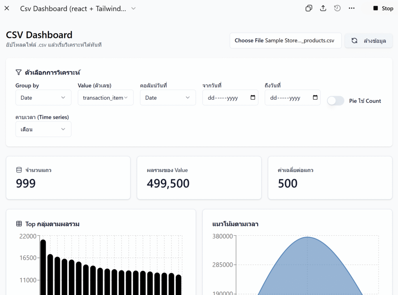Screen dimensions: 398x295
Task: Open the three-dots more options menu
Action: (x=352, y=8)
